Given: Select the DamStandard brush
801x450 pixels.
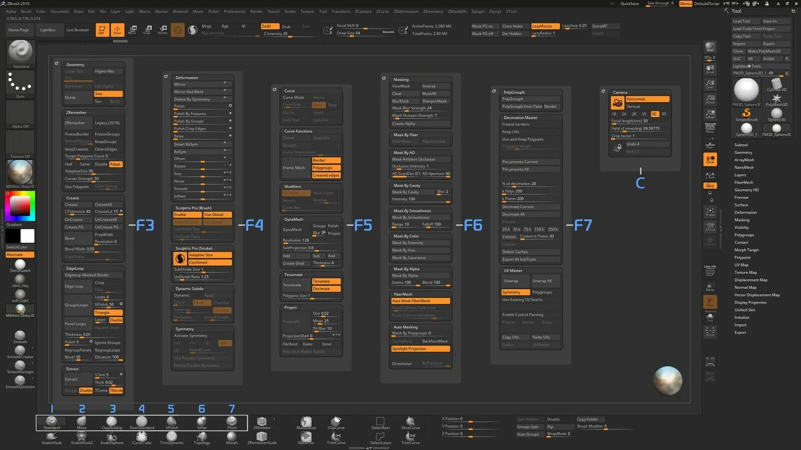Looking at the screenshot, I should click(142, 423).
